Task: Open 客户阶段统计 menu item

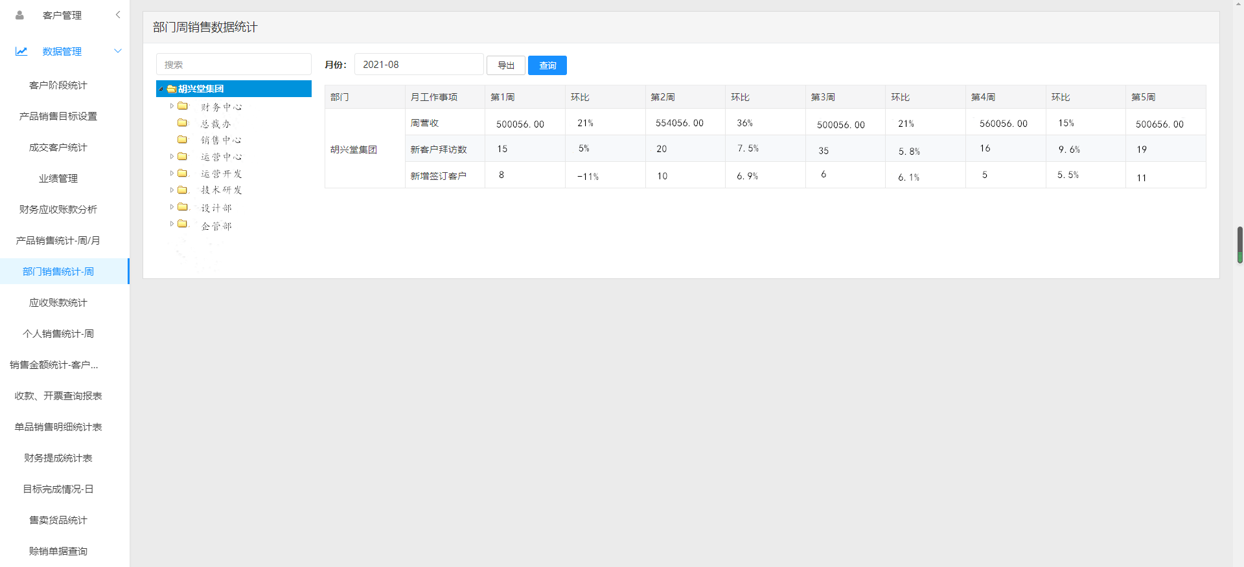Action: pos(58,85)
